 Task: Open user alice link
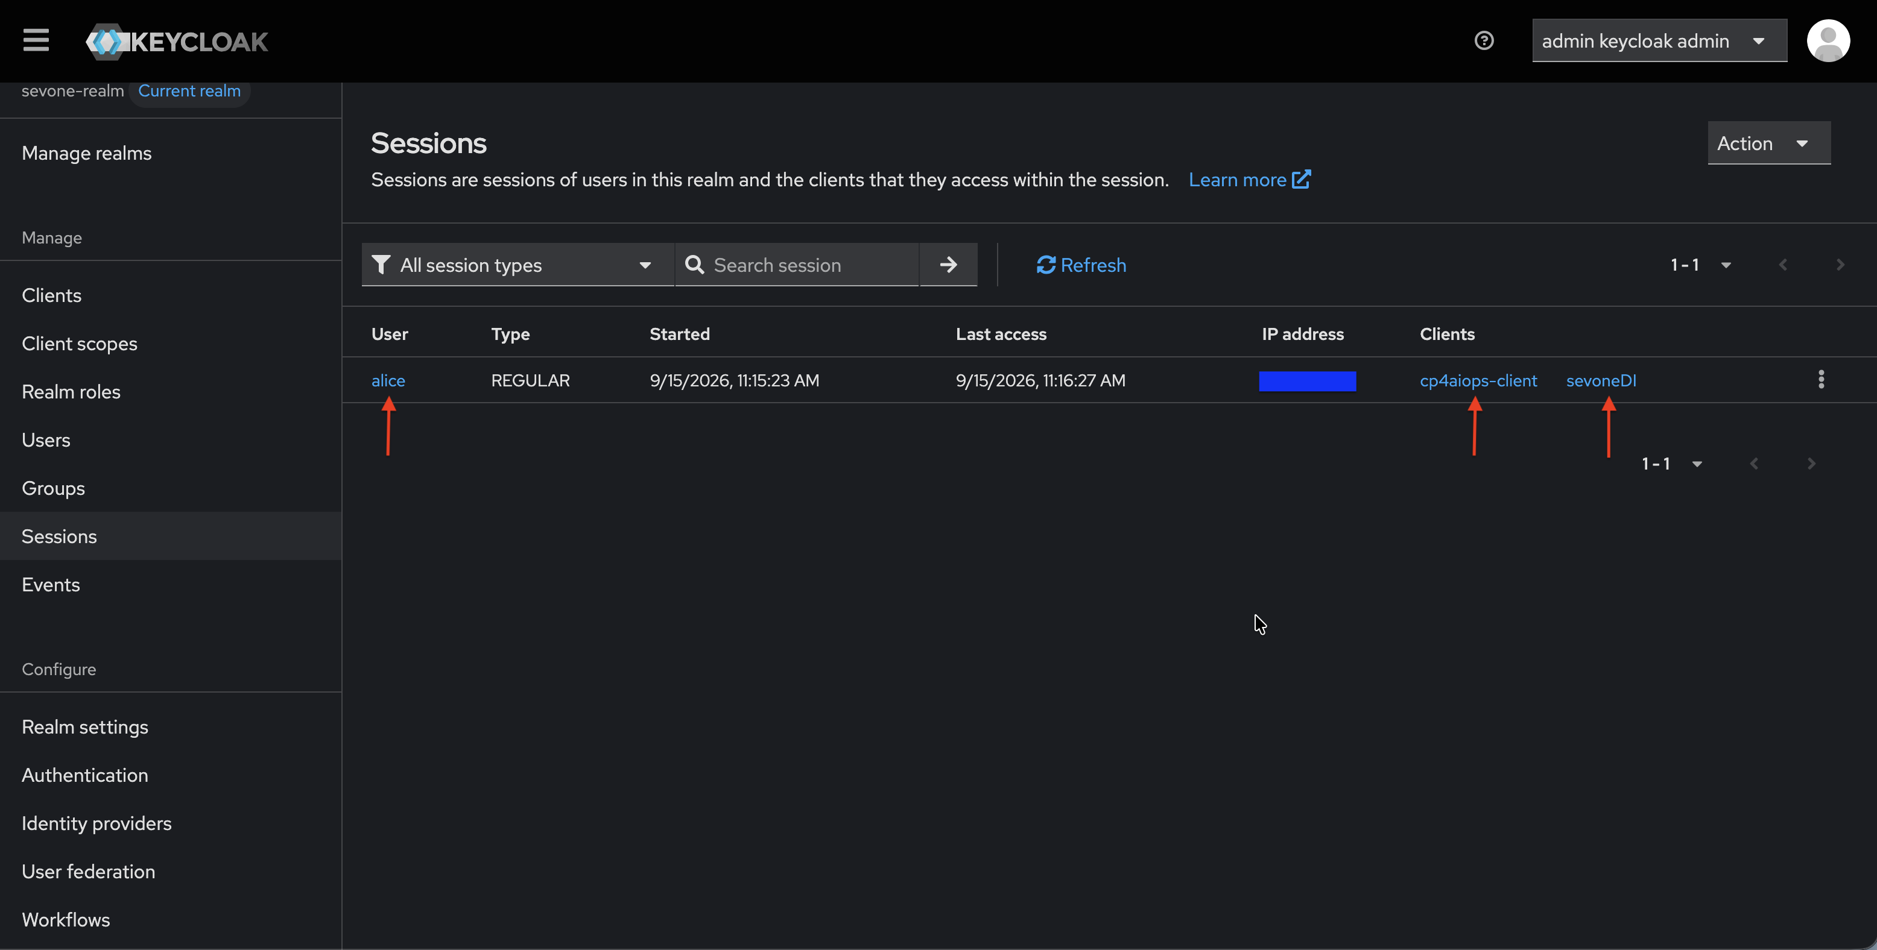tap(388, 381)
